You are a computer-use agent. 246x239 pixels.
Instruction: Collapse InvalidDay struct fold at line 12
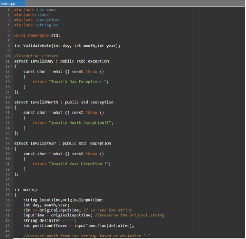click(x=11, y=66)
